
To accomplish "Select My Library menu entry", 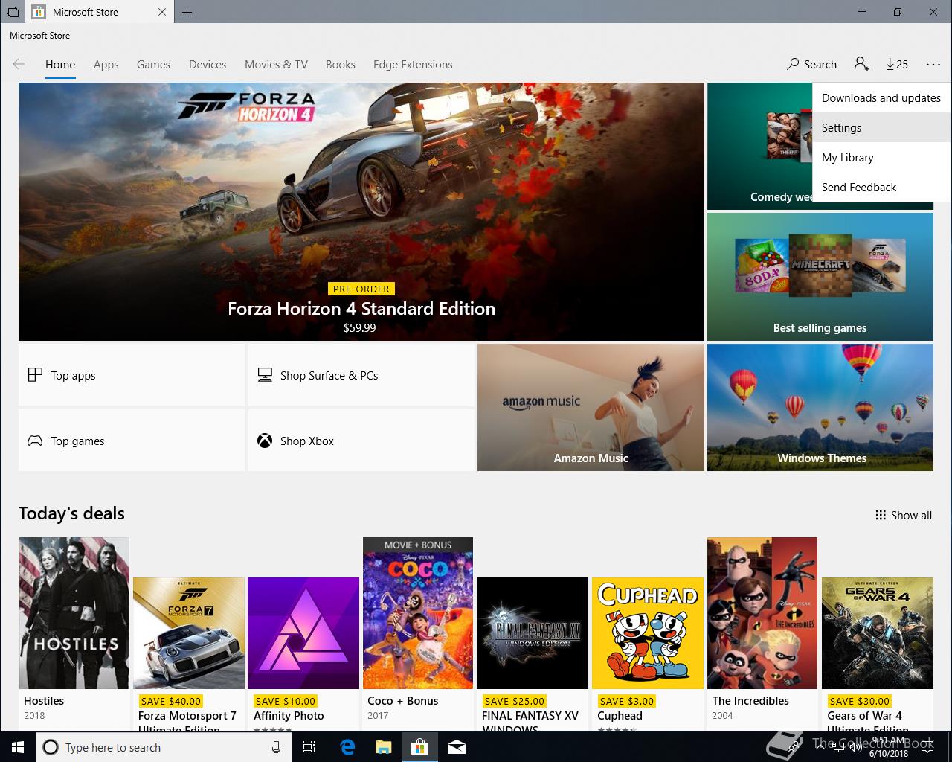I will [x=881, y=157].
